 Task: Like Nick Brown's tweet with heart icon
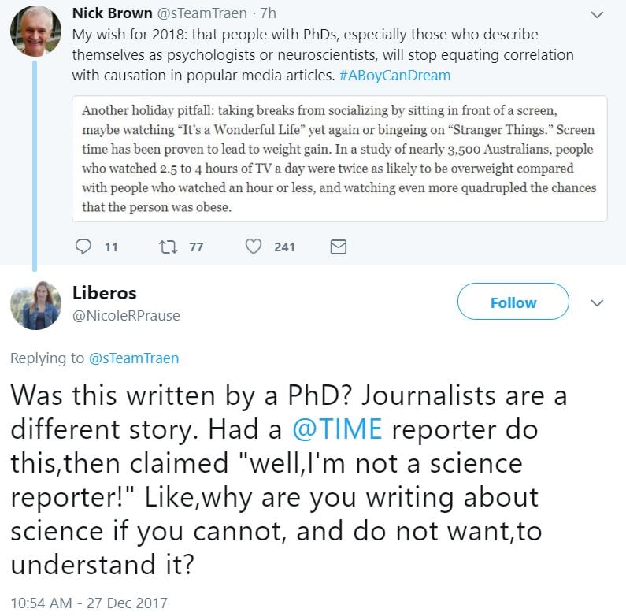(x=254, y=247)
